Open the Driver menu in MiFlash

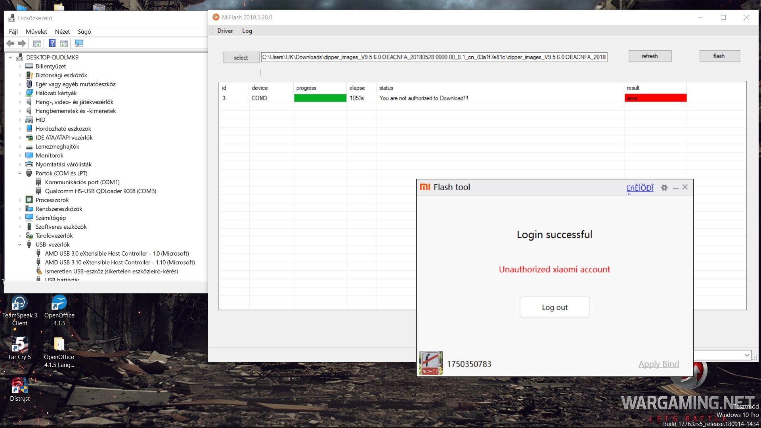[x=225, y=31]
